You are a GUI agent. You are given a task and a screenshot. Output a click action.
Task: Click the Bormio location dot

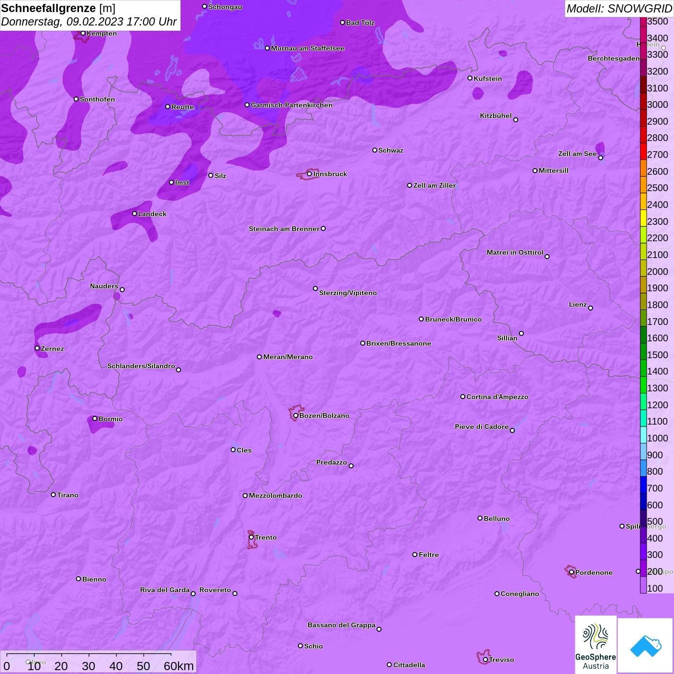[x=95, y=418]
